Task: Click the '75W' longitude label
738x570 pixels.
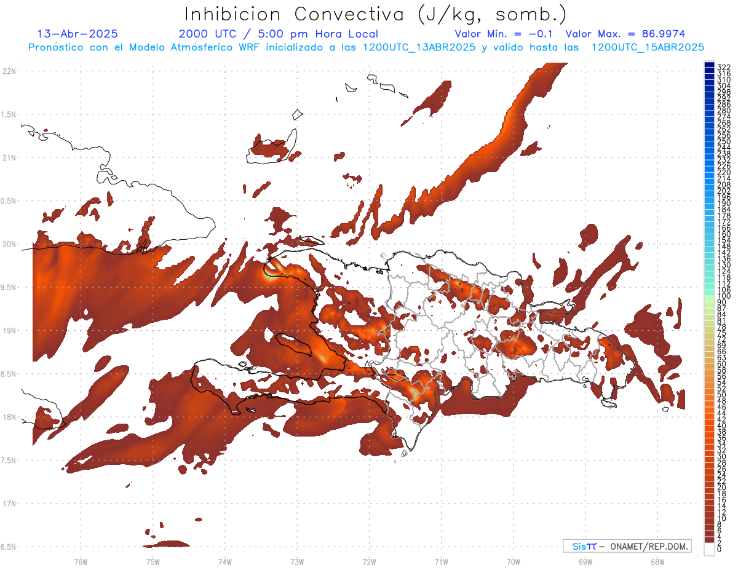Action: click(x=153, y=561)
